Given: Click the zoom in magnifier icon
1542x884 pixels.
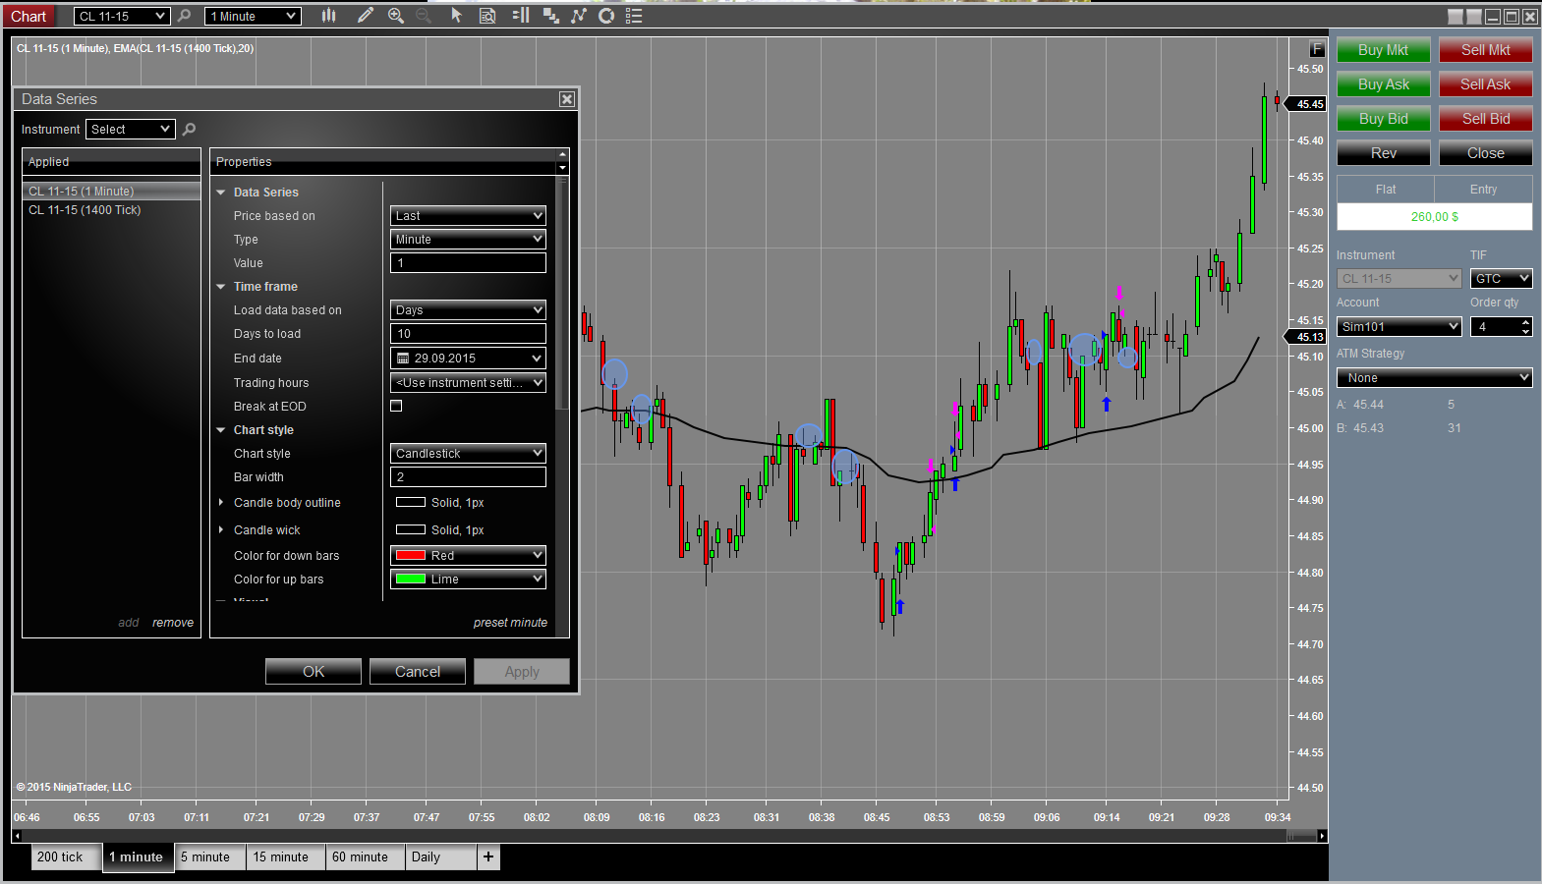Looking at the screenshot, I should click(396, 16).
